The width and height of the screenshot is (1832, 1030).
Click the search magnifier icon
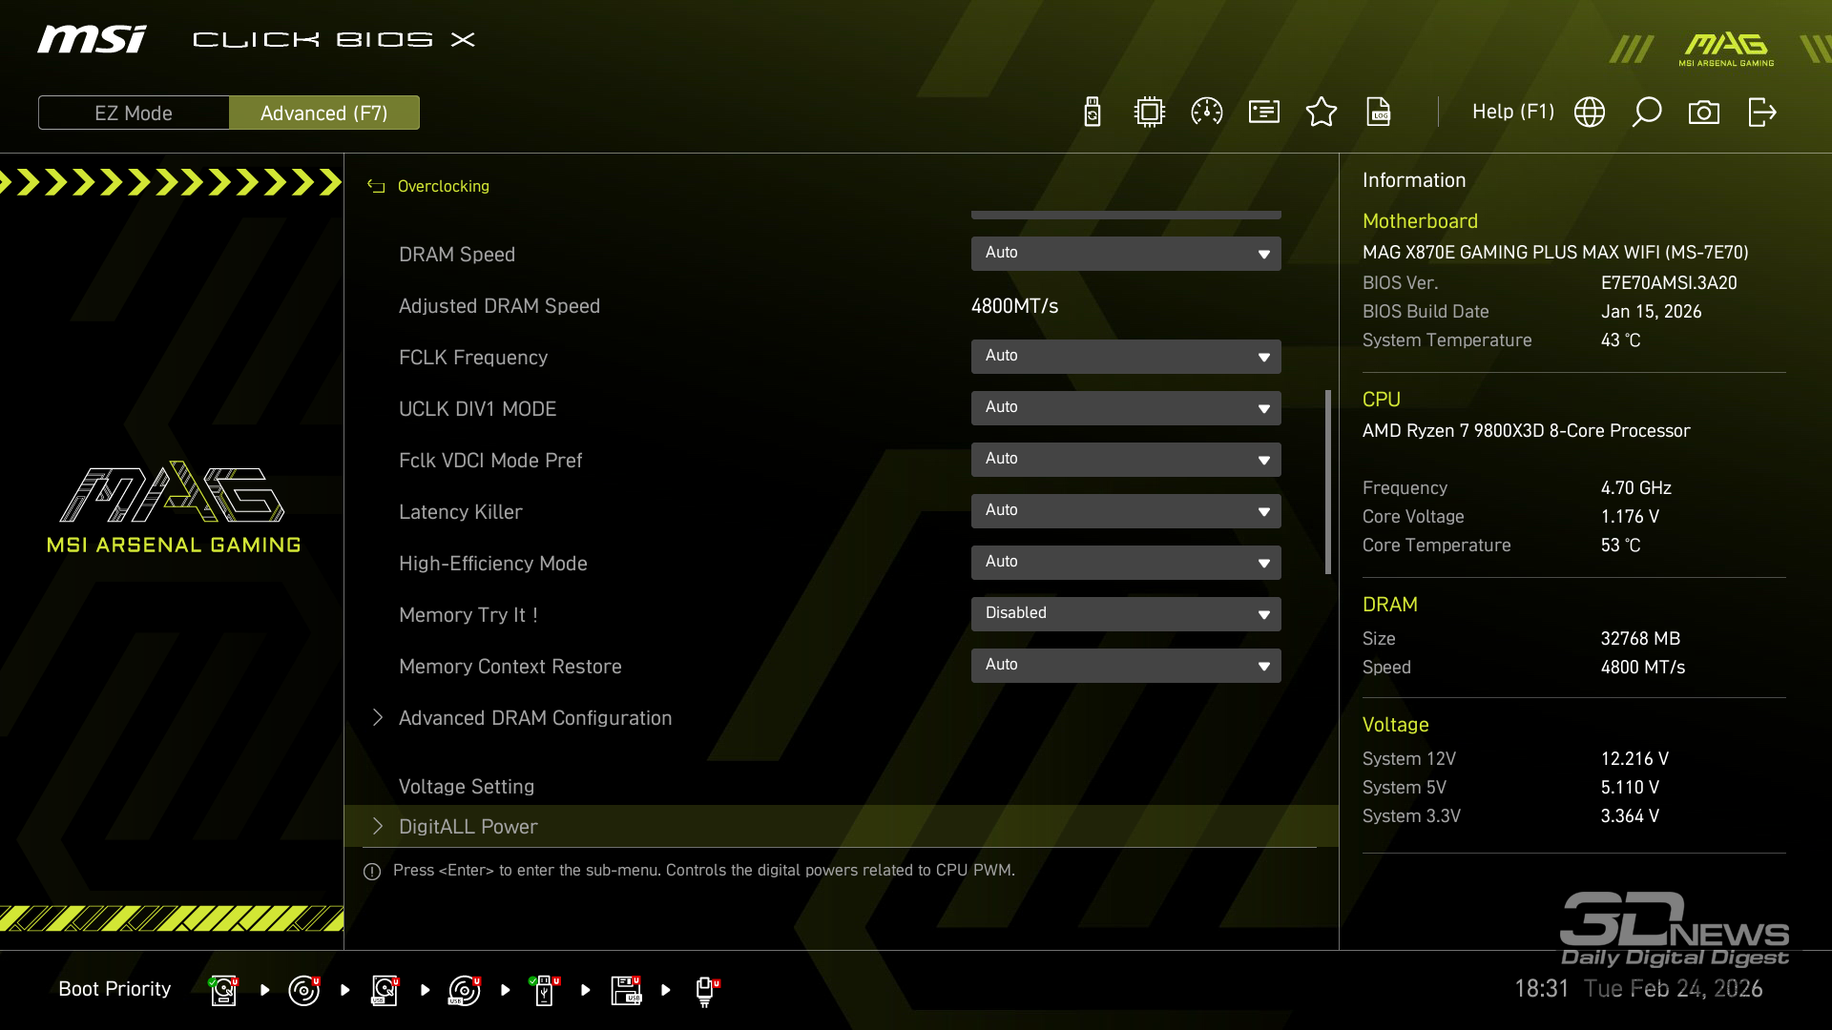pos(1647,113)
